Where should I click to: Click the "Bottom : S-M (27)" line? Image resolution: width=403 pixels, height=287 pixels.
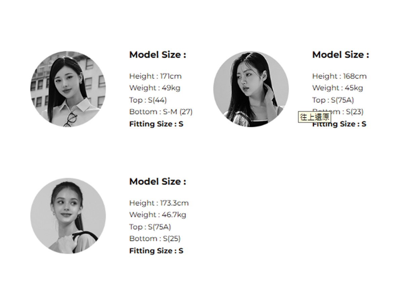(x=161, y=112)
